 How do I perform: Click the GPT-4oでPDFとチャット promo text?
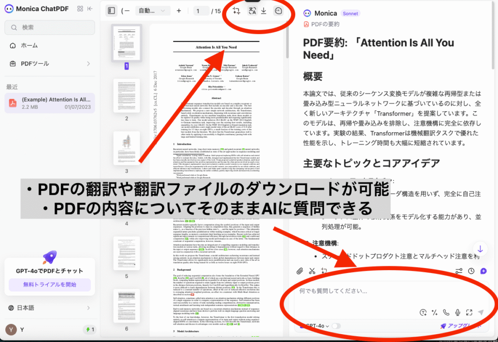(x=50, y=271)
